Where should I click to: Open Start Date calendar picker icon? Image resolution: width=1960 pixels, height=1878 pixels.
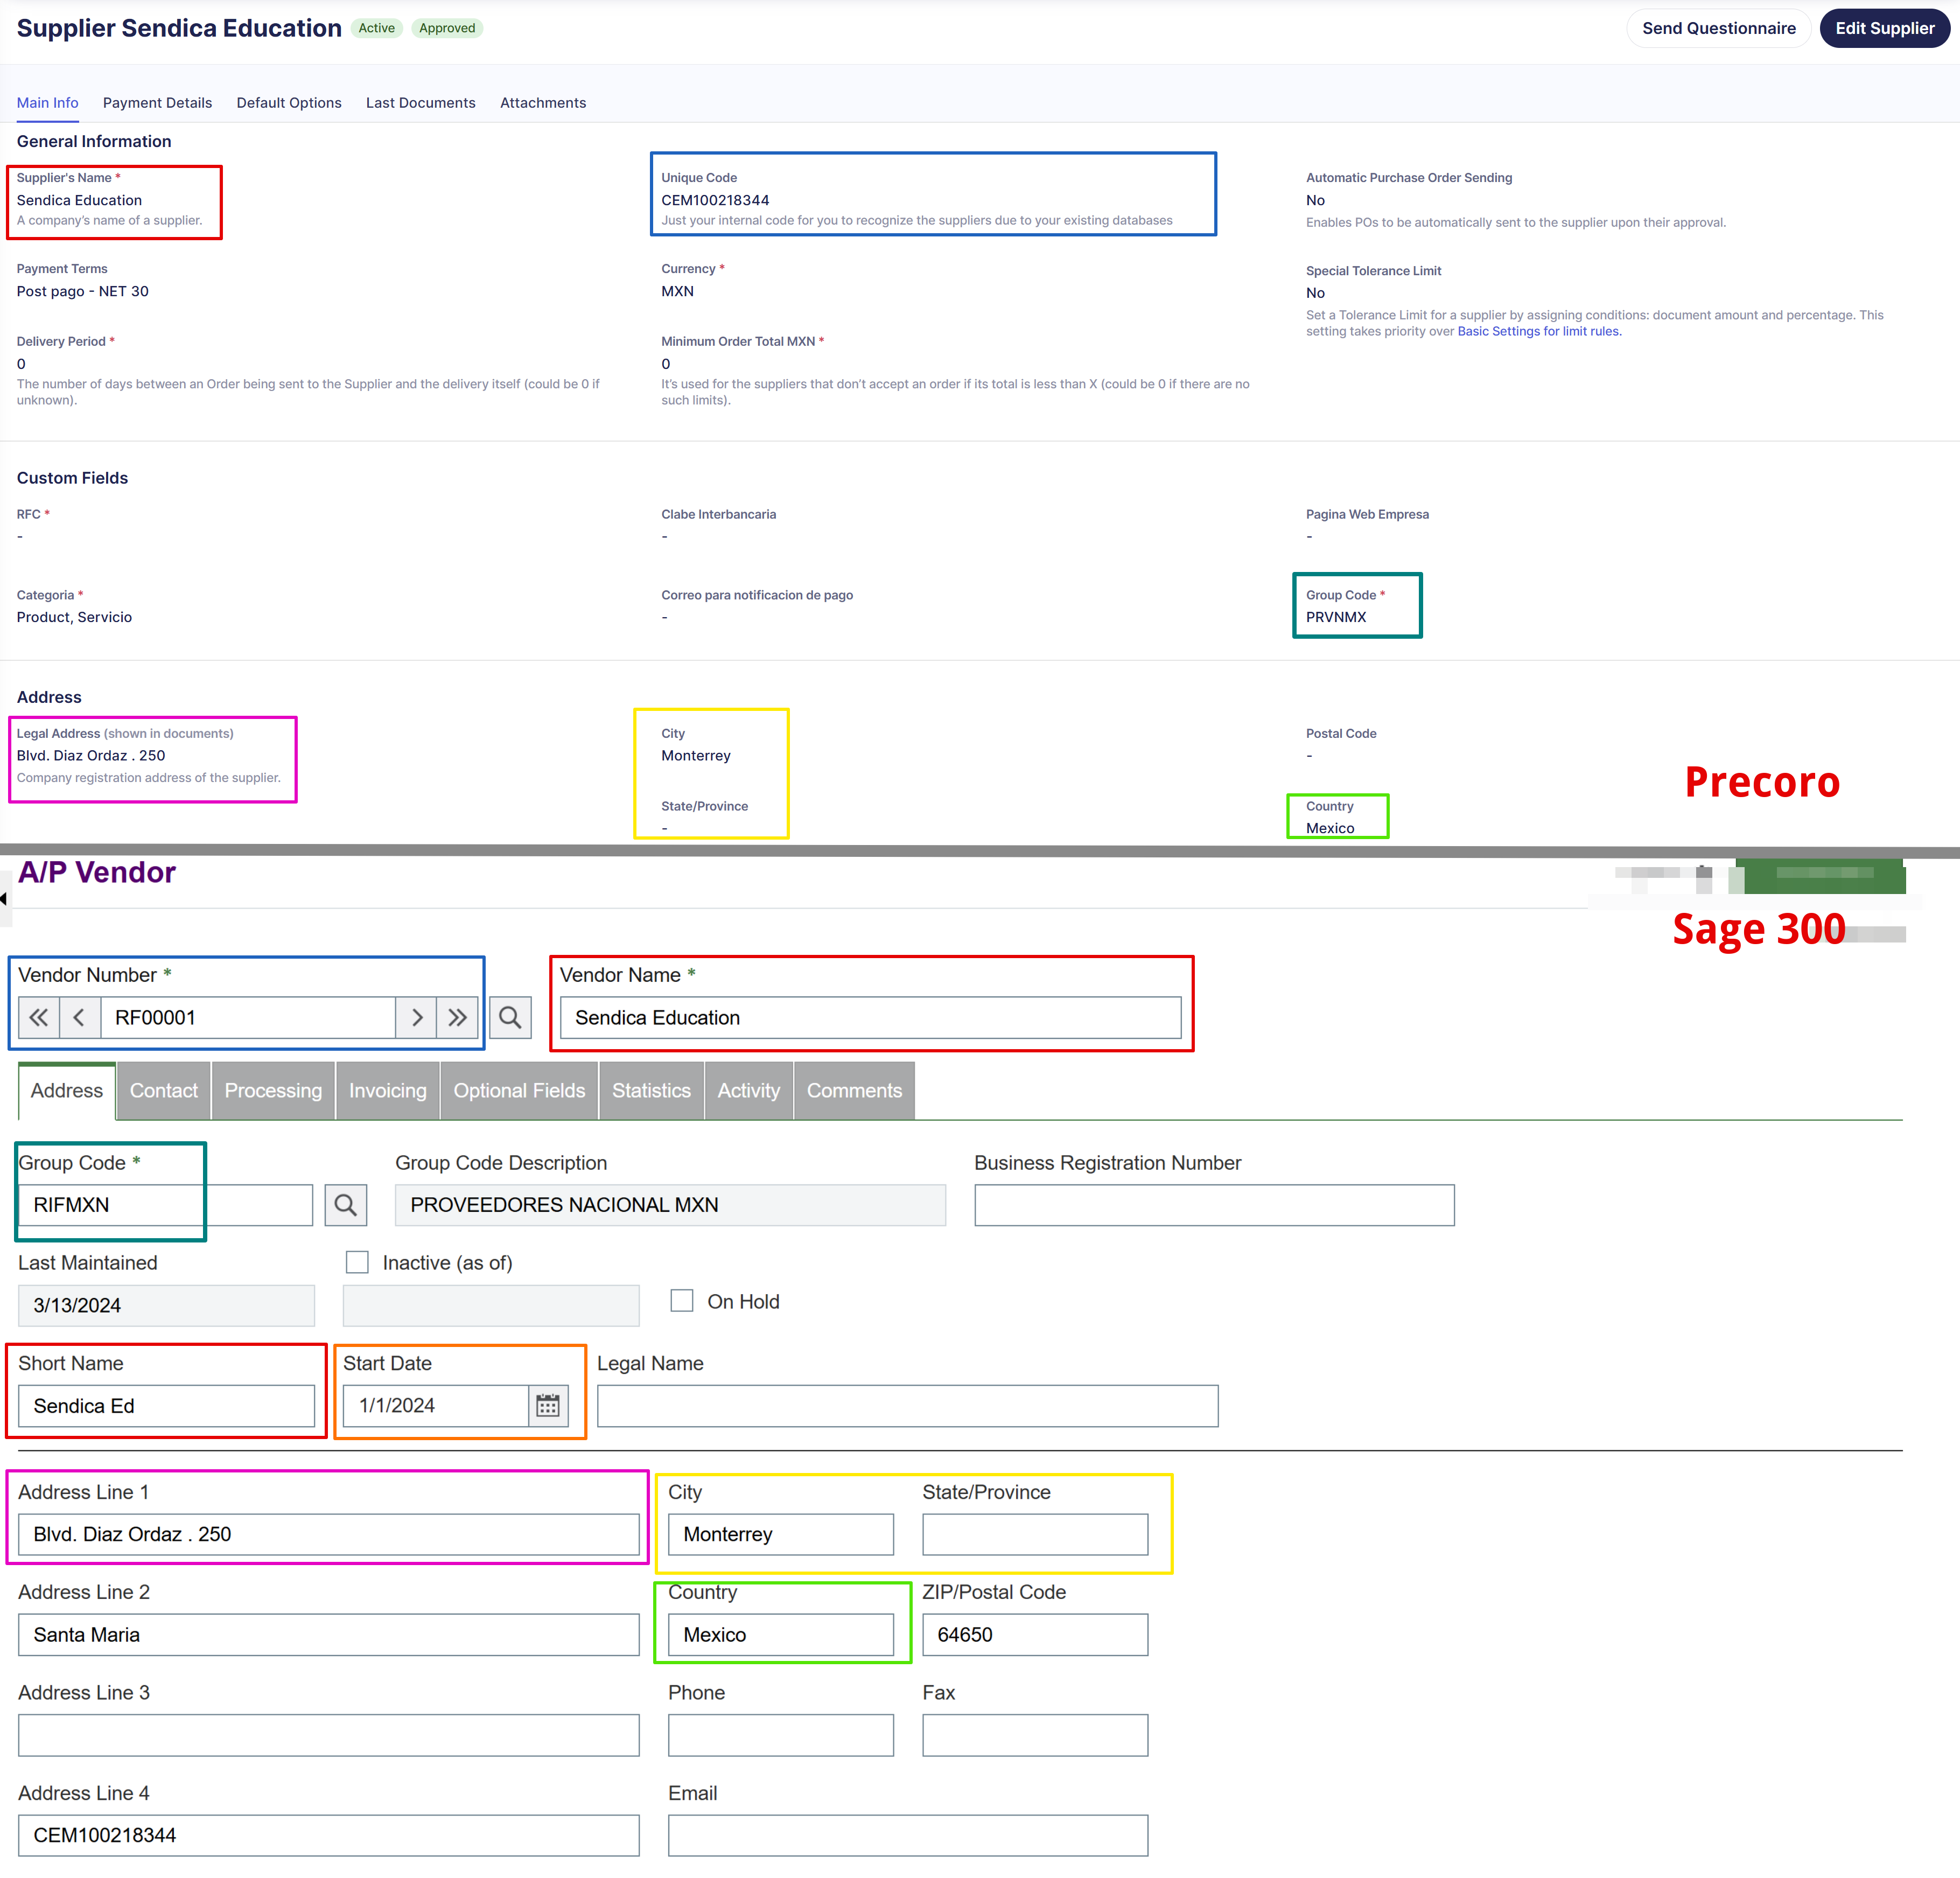coord(548,1405)
